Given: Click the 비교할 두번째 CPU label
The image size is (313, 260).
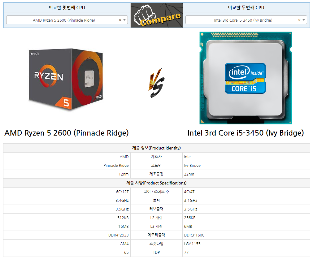Looking at the screenshot, I should 246,7.
